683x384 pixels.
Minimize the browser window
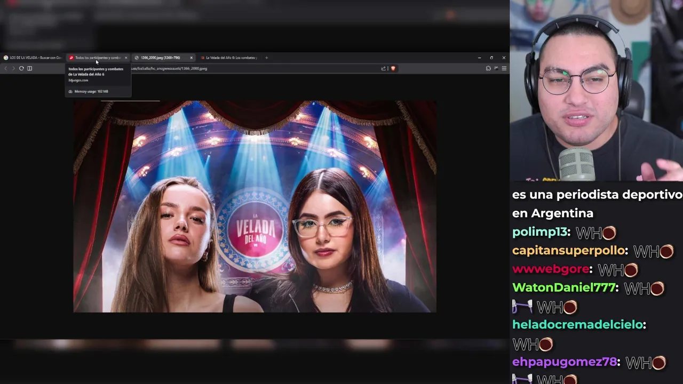pos(479,58)
